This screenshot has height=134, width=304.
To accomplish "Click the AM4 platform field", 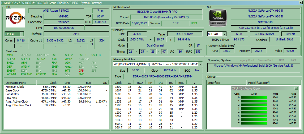I will coord(76,34).
